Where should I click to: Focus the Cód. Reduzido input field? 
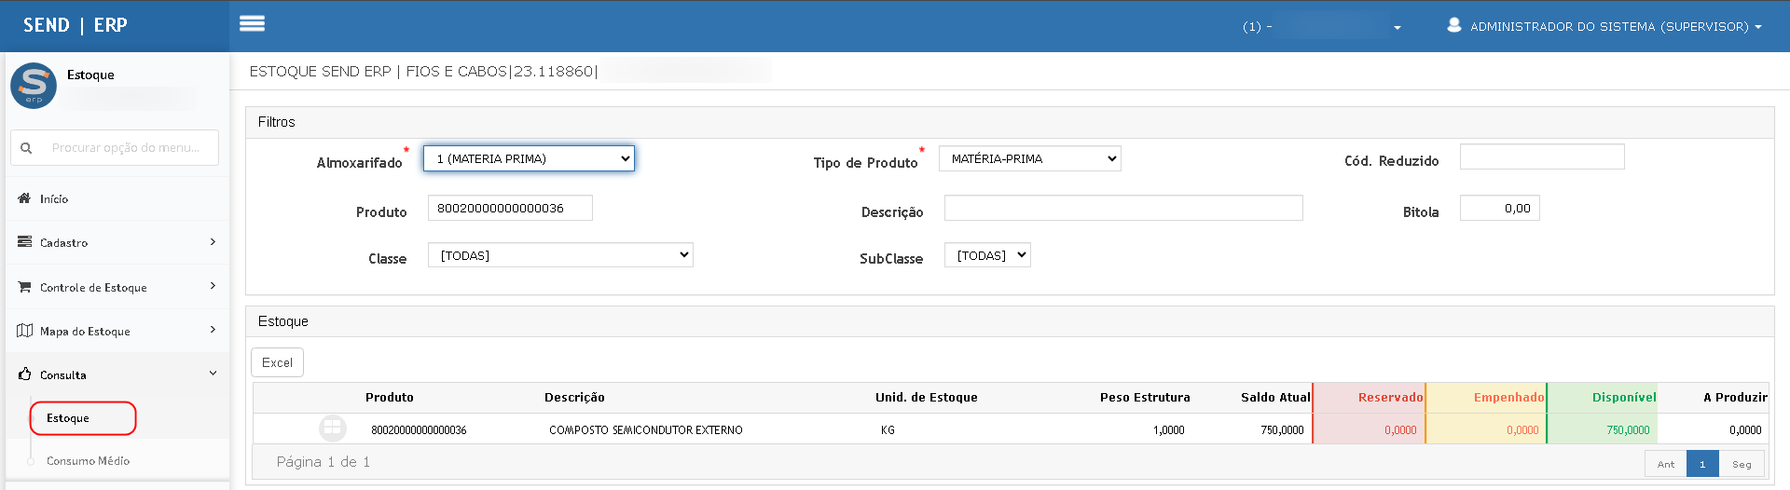click(1541, 157)
